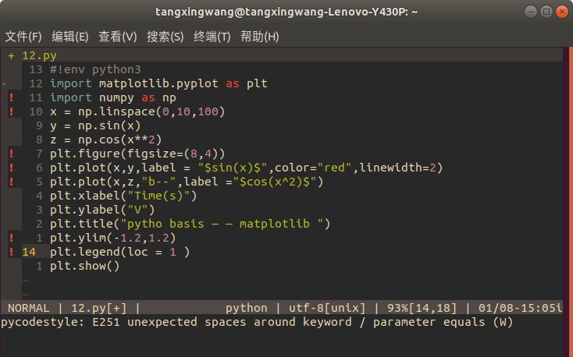The width and height of the screenshot is (573, 357).
Task: Click '01/08-15:05' timestamp in status line
Action: (517, 308)
